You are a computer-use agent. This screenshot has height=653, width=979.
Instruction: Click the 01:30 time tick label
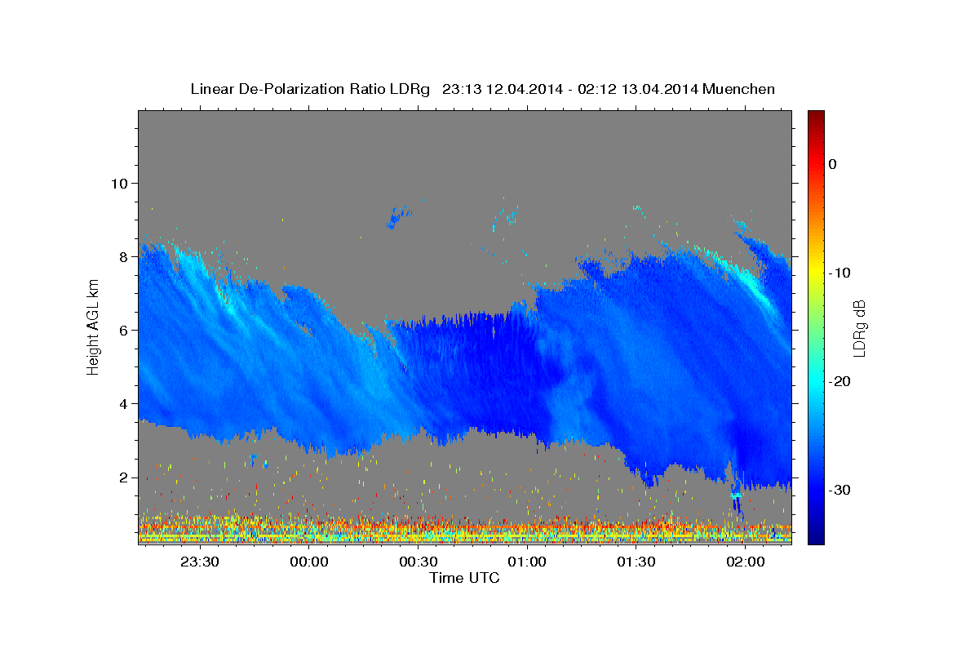click(636, 562)
